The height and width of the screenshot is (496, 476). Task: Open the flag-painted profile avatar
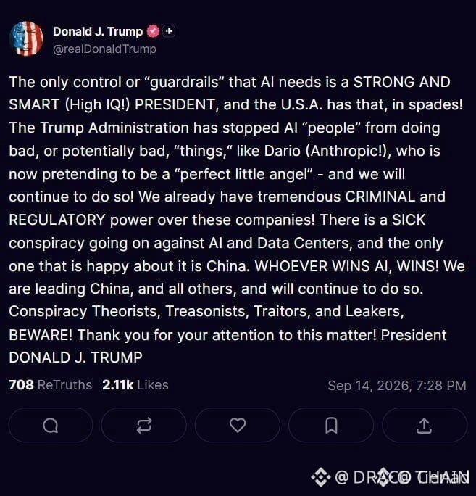(27, 38)
